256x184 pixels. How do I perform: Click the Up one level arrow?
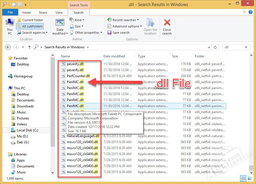pyautogui.click(x=29, y=47)
